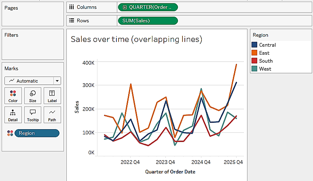The height and width of the screenshot is (181, 313).
Task: Highlight West in the Region legend
Action: tap(265, 69)
